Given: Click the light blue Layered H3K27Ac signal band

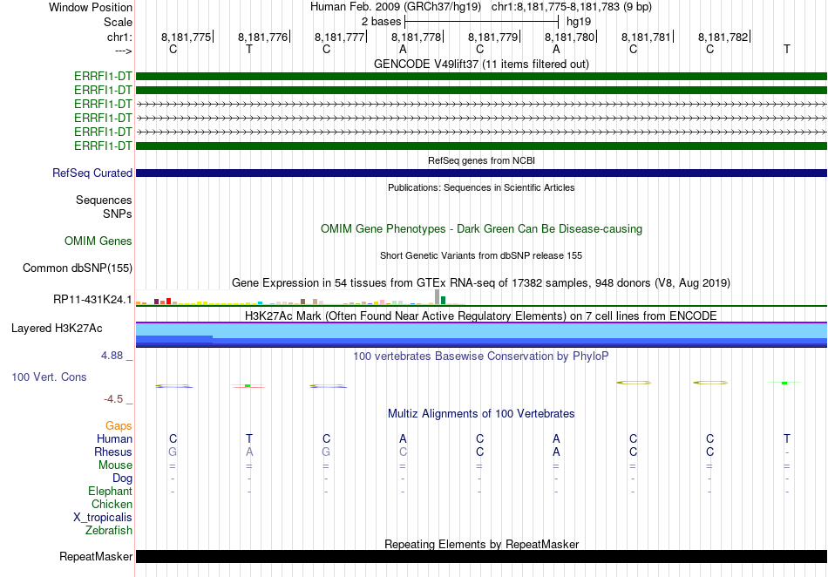Looking at the screenshot, I should tap(481, 329).
